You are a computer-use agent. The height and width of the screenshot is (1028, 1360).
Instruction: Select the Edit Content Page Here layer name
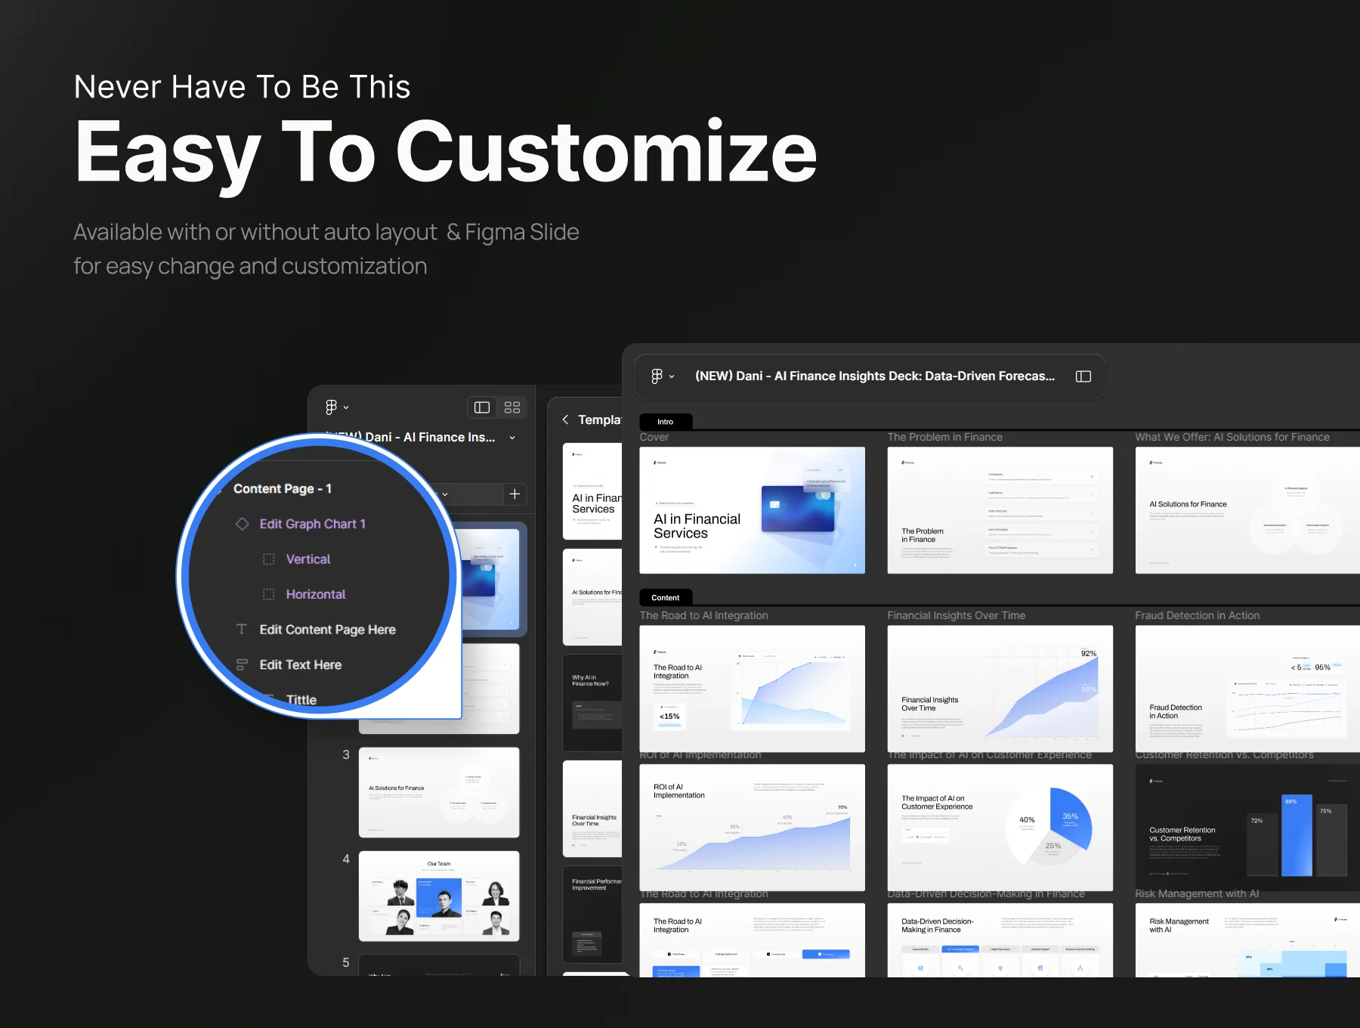pyautogui.click(x=328, y=630)
